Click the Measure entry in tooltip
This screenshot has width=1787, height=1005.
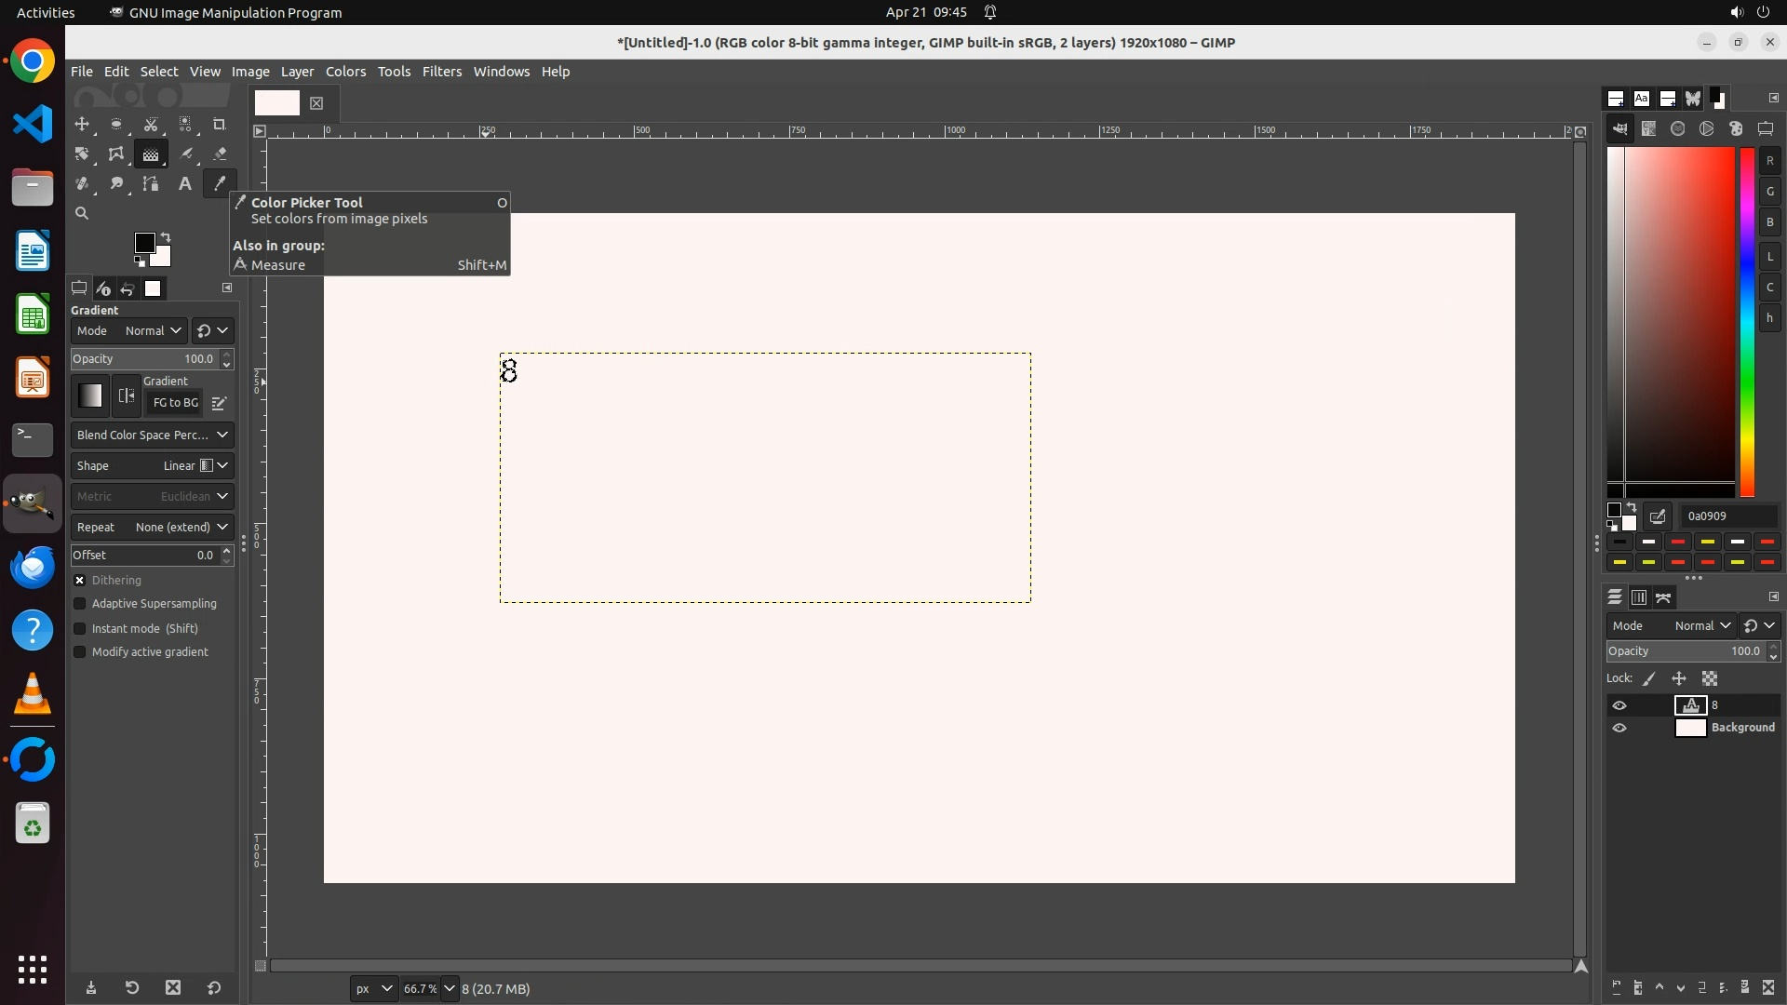coord(277,265)
